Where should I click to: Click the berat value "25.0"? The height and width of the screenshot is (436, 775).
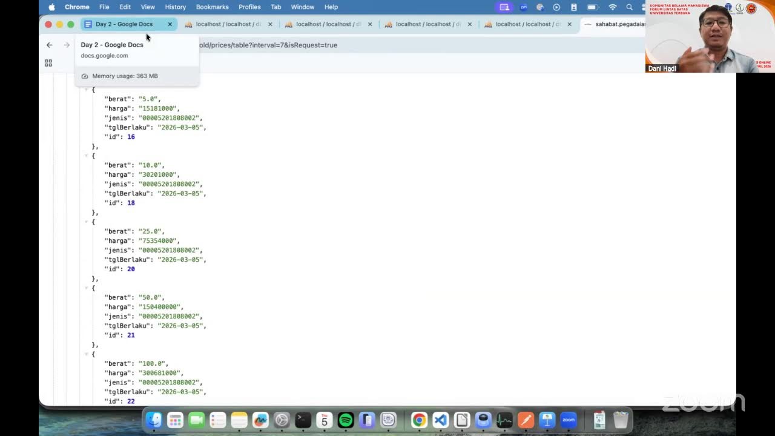(150, 231)
